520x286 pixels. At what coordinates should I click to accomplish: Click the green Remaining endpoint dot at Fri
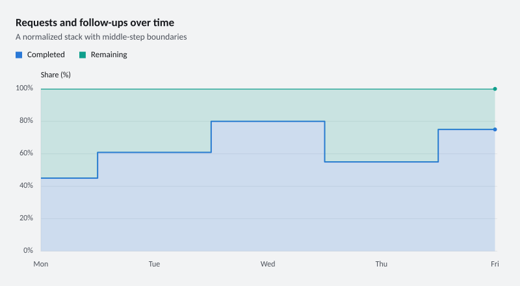495,89
